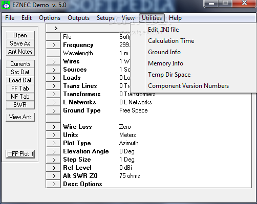Click the Open button
The height and width of the screenshot is (204, 257).
pos(20,35)
